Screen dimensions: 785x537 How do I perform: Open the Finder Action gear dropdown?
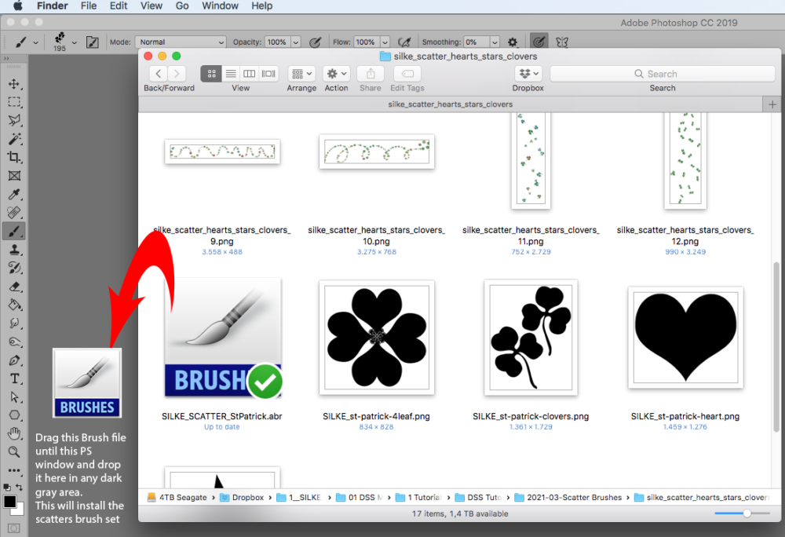[x=337, y=74]
